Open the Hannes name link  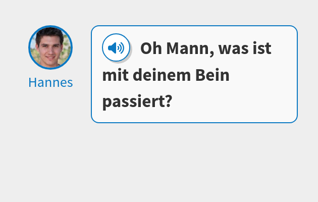coord(50,82)
